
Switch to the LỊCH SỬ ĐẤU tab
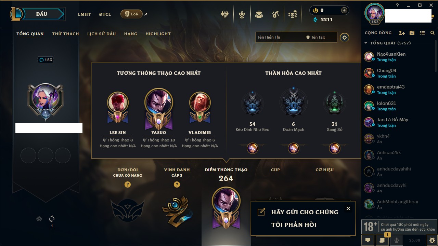(101, 34)
